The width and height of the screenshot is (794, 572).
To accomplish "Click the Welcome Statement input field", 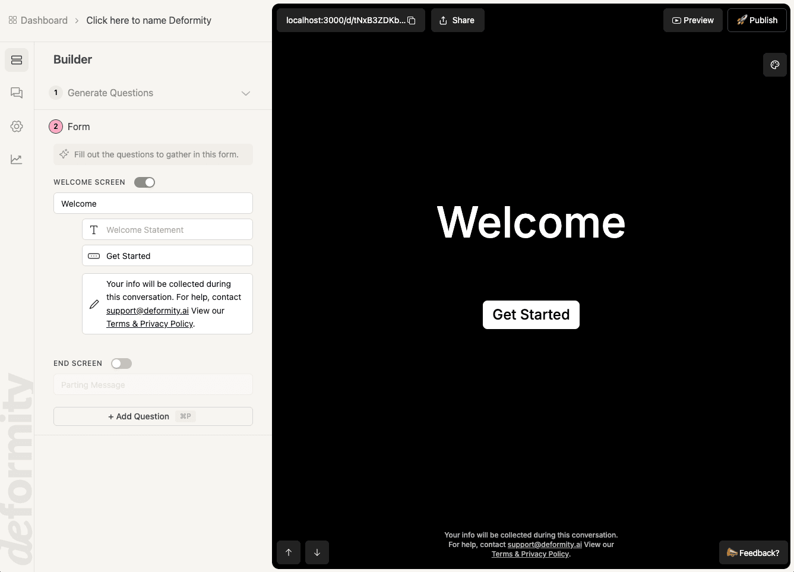I will tap(175, 230).
